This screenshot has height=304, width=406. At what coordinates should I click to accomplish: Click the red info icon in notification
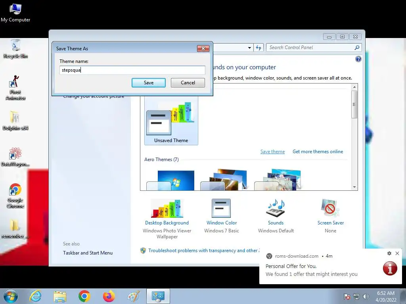390,268
